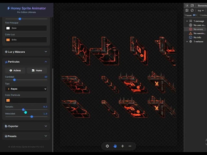Click the Exportar file icon

tap(6, 126)
